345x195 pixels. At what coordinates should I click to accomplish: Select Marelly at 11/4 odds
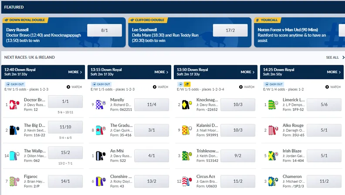click(x=152, y=104)
